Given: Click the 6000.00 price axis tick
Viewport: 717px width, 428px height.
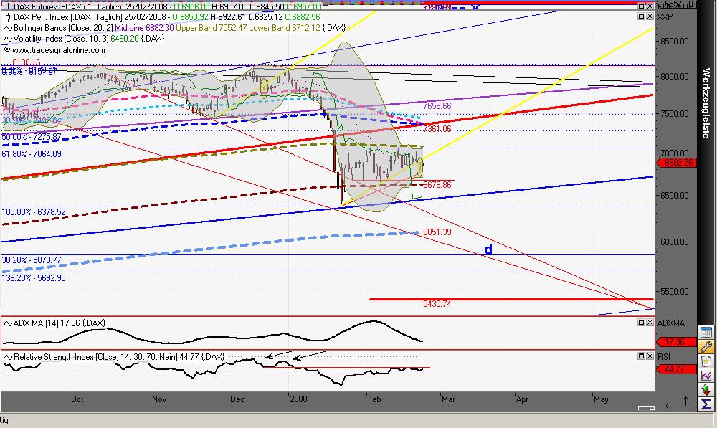Looking at the screenshot, I should (675, 242).
